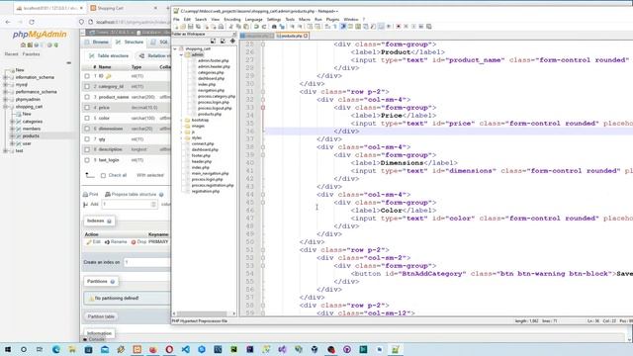Tick the checkbox for the qty row

[x=87, y=138]
